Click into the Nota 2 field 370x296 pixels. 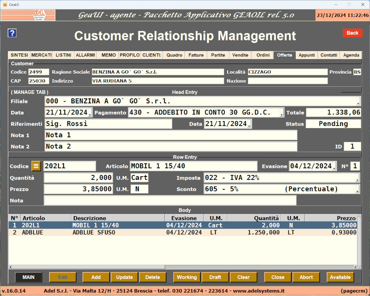[x=171, y=146]
